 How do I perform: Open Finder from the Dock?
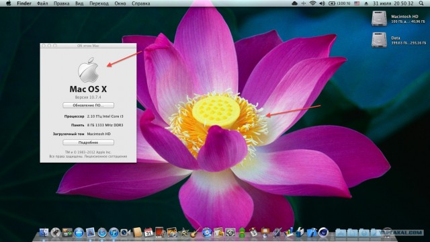tap(44, 233)
